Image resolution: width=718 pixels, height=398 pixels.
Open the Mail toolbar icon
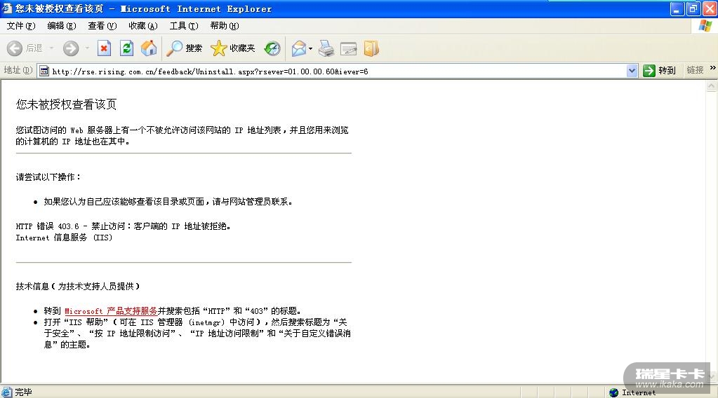[x=298, y=48]
